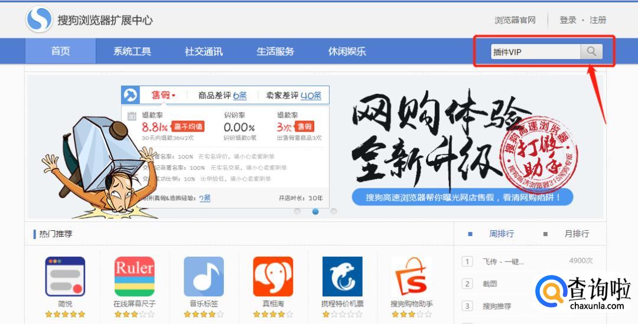Viewport: 638px width, 324px height.
Task: Open the Ruler 在线屏幕尺子 extension icon
Action: point(134,276)
